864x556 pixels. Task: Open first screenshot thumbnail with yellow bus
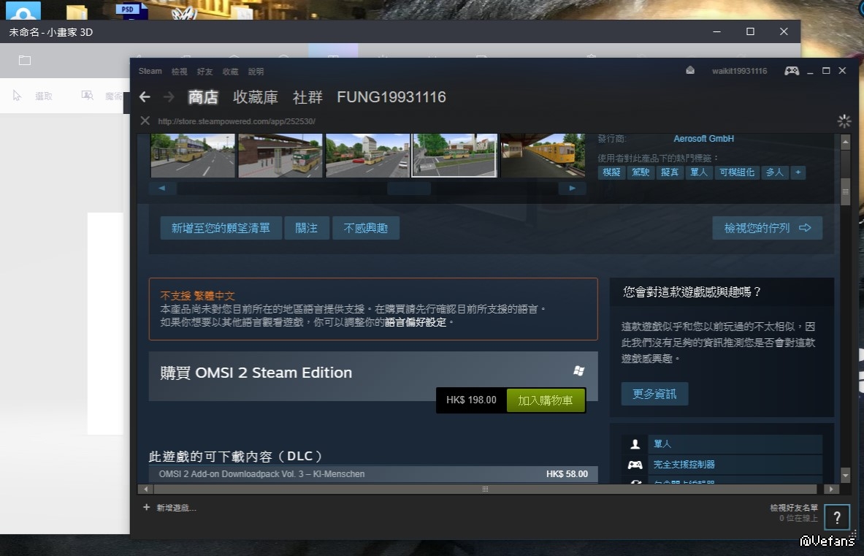tap(193, 156)
